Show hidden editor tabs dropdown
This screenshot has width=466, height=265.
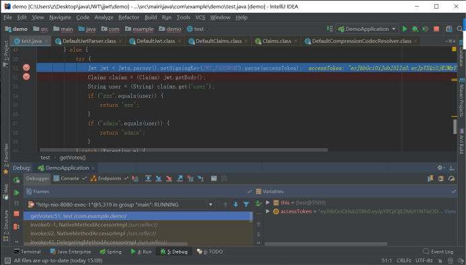coord(451,41)
